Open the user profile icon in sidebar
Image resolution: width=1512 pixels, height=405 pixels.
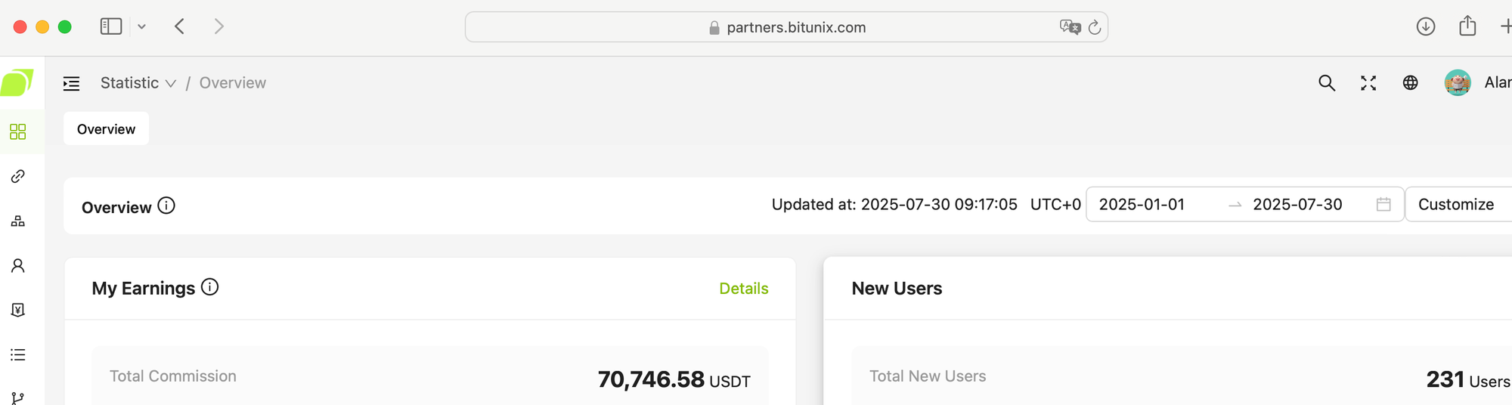[18, 265]
